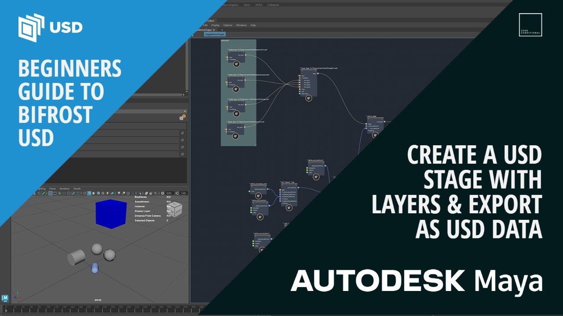Viewport: 563px width, 316px height.
Task: Click USD icon of sequenceLayout Create Layer node
Action: tap(236, 89)
